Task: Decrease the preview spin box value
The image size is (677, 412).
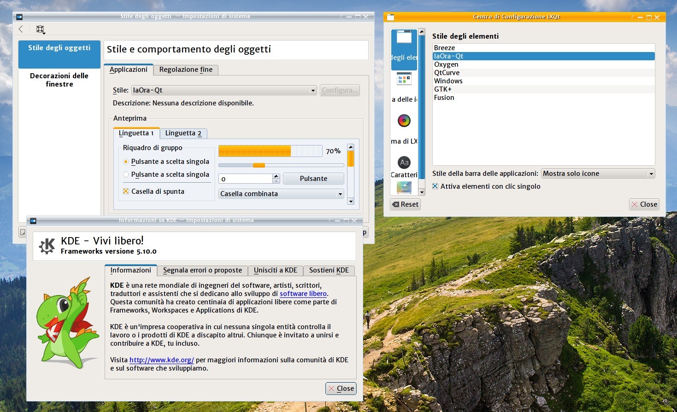Action: [x=277, y=181]
